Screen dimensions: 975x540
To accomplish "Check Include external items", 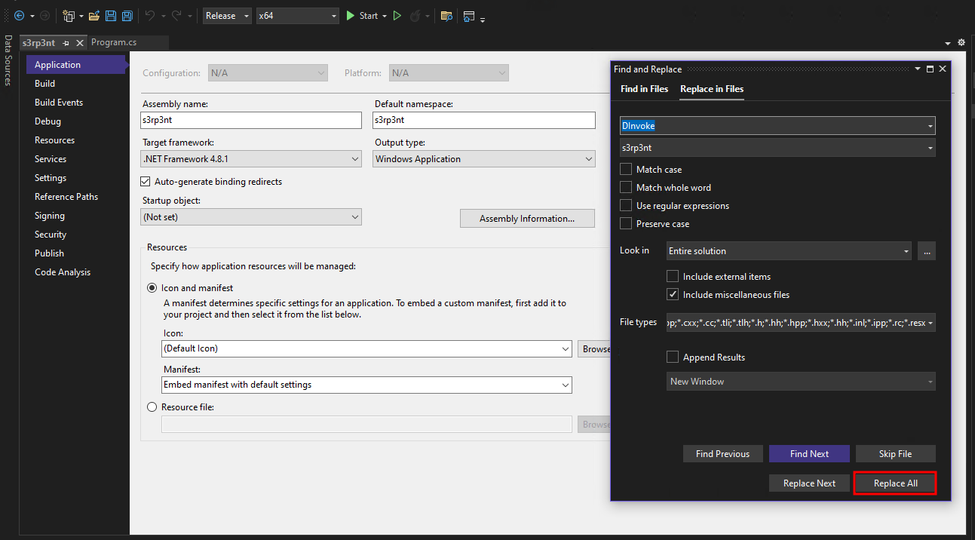I will [673, 277].
